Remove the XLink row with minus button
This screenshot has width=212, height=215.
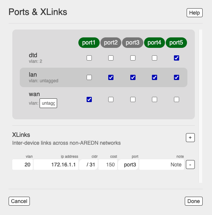(190, 165)
